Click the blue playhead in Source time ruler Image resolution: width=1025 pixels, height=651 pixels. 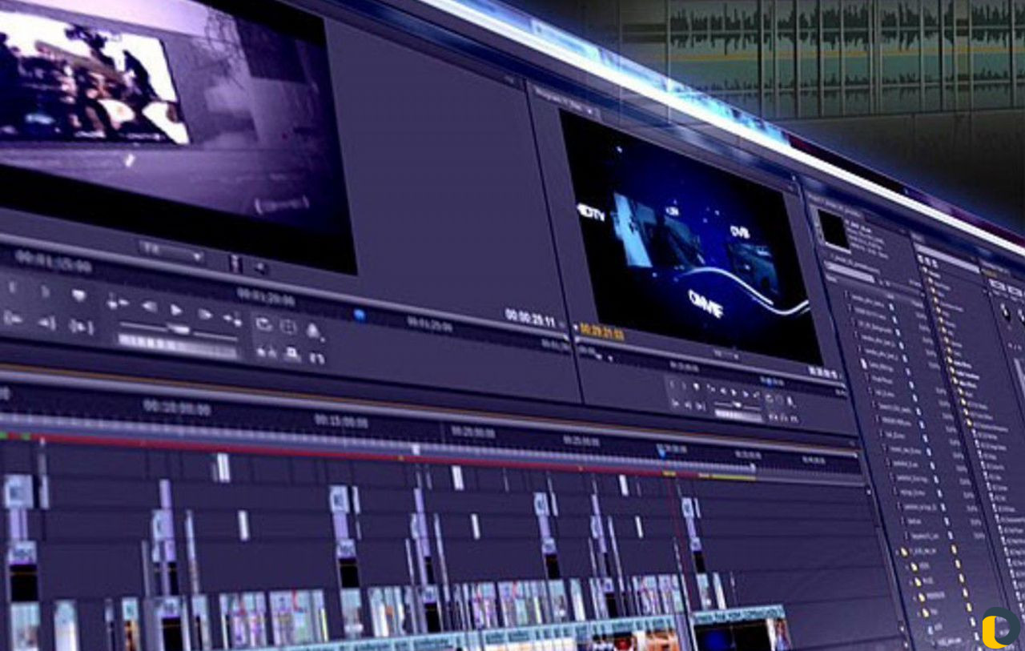(x=360, y=315)
